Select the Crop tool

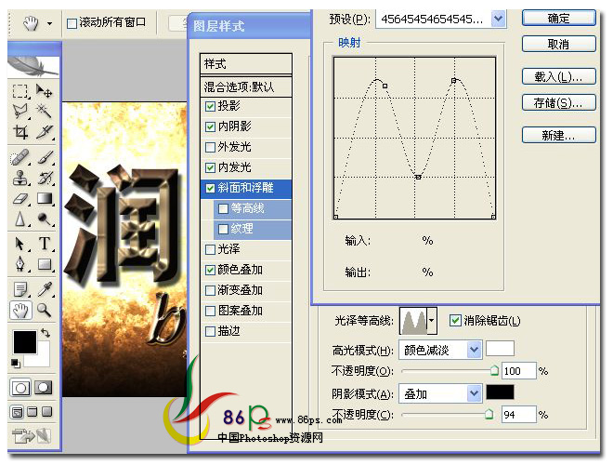[20, 132]
